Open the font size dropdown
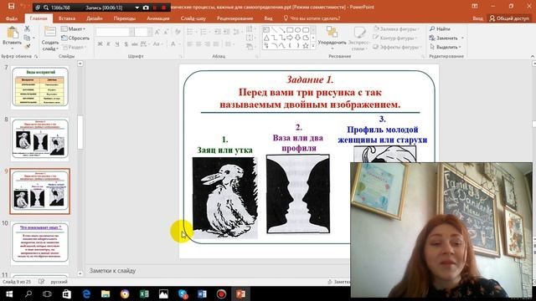The height and width of the screenshot is (301, 536). pos(149,32)
